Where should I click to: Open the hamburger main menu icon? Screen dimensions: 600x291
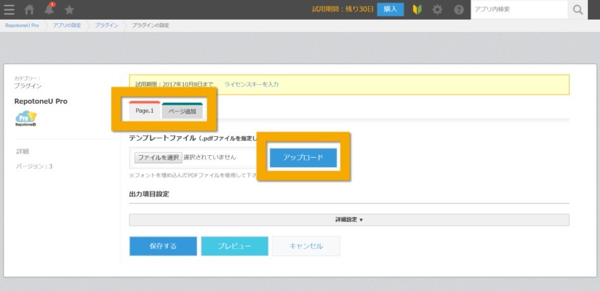point(9,10)
